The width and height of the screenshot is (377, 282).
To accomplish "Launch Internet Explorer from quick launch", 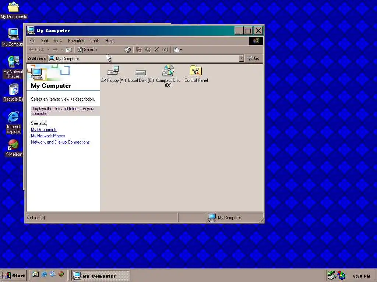I will coord(44,274).
